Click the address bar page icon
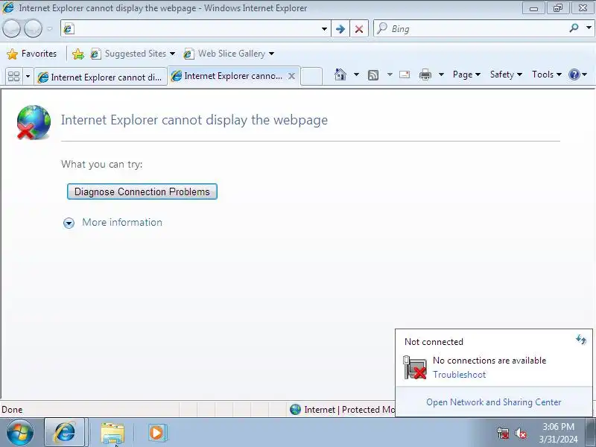The image size is (596, 447). click(x=69, y=29)
